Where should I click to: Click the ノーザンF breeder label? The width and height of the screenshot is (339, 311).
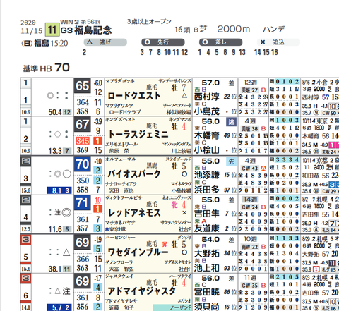click(181, 307)
